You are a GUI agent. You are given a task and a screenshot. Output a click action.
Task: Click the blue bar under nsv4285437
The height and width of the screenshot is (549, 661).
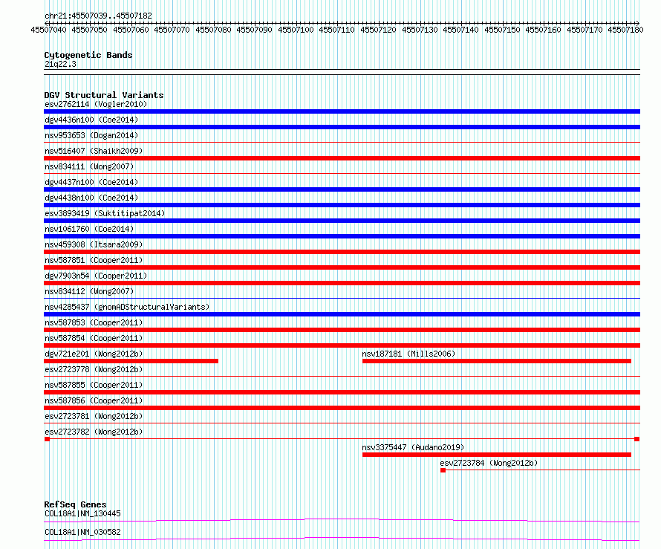(342, 314)
